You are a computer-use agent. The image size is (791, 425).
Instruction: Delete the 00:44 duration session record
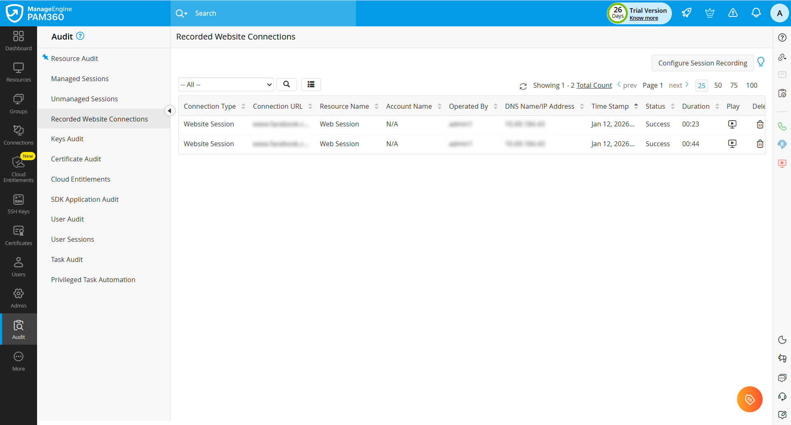760,144
